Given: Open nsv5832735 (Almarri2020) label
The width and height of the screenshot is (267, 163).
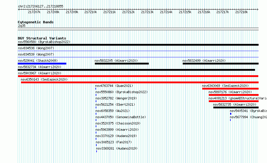Looking at the screenshot, I should tap(235, 104).
